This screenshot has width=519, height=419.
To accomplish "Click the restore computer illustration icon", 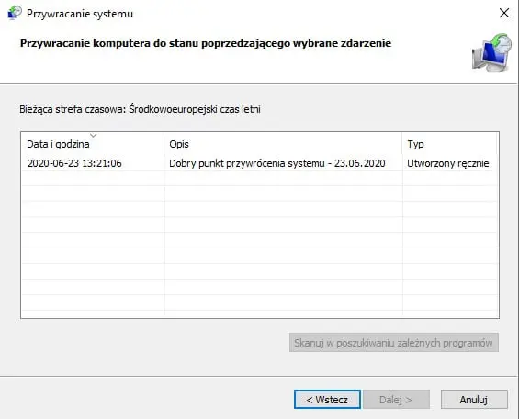I will 491,52.
